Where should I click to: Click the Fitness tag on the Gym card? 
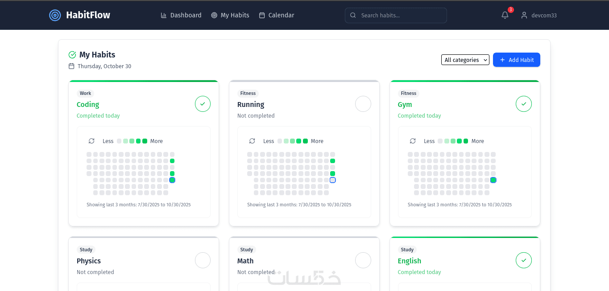[409, 93]
